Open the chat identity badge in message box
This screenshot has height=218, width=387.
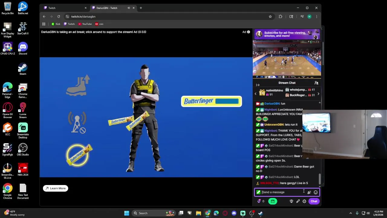coord(258,192)
